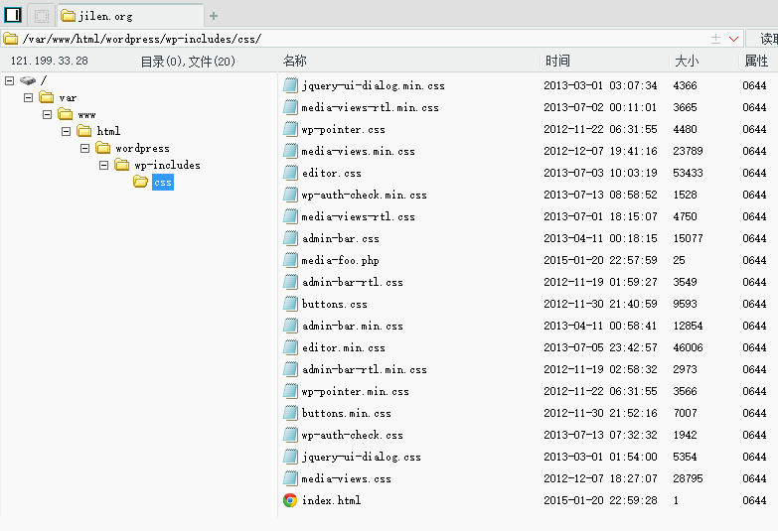Click the size value 53433
This screenshot has height=531, width=778.
(688, 173)
